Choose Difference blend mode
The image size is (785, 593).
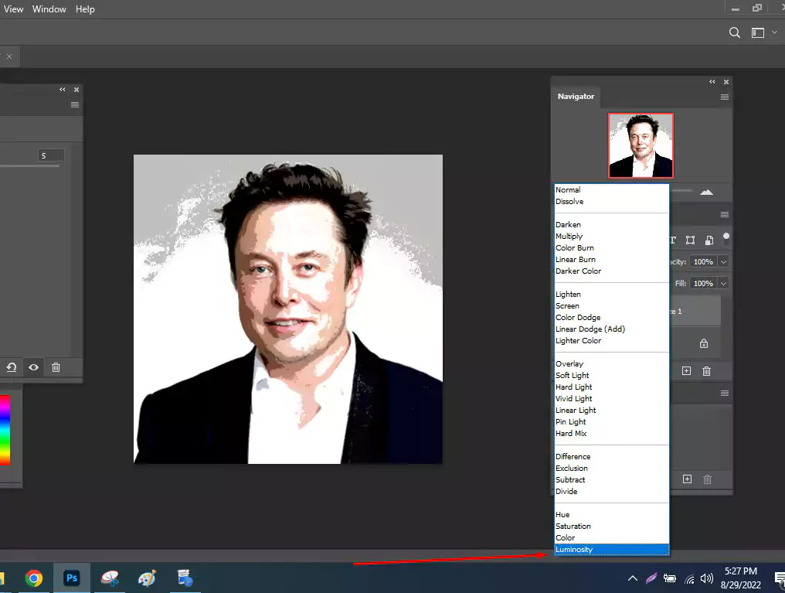(x=611, y=456)
